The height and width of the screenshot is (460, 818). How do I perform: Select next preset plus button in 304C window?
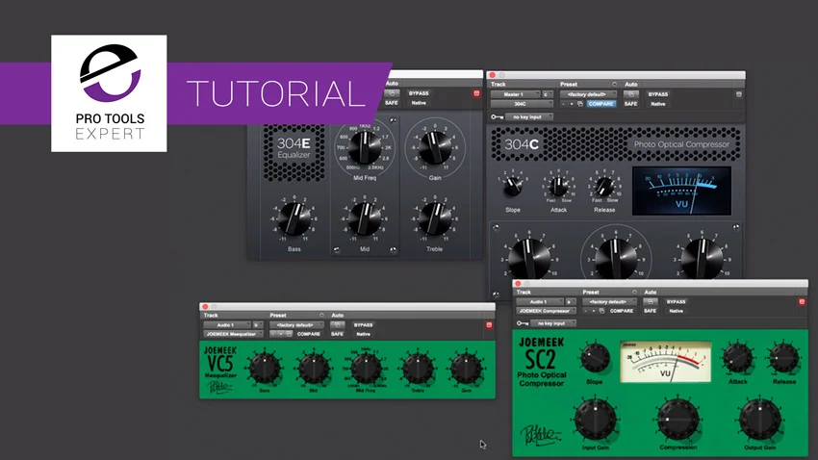[572, 104]
